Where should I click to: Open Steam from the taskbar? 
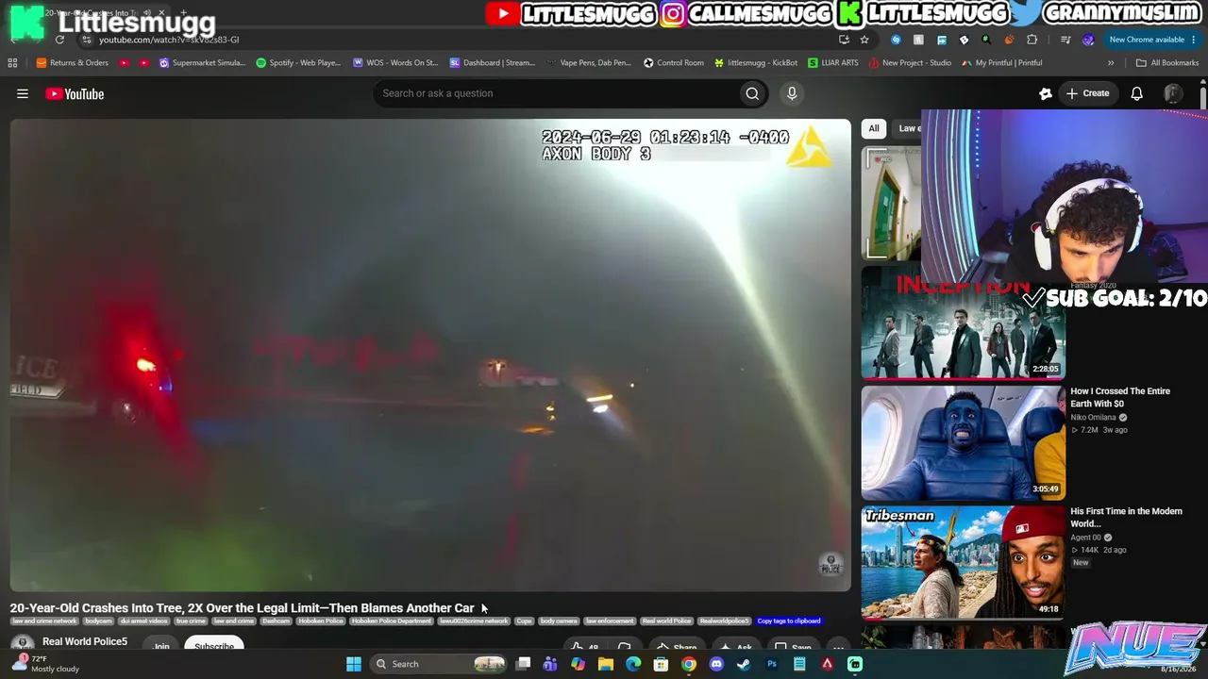point(744,664)
